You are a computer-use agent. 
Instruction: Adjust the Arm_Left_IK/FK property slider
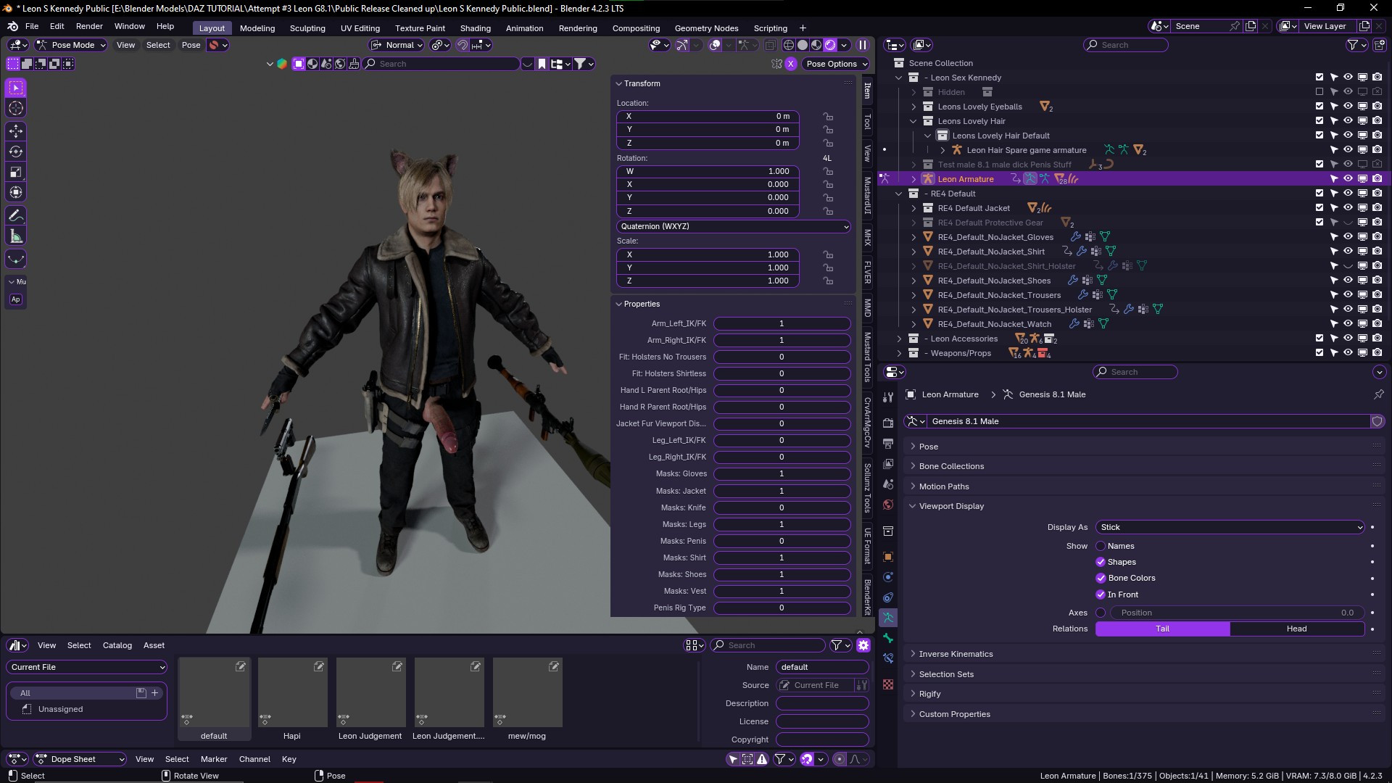tap(782, 323)
